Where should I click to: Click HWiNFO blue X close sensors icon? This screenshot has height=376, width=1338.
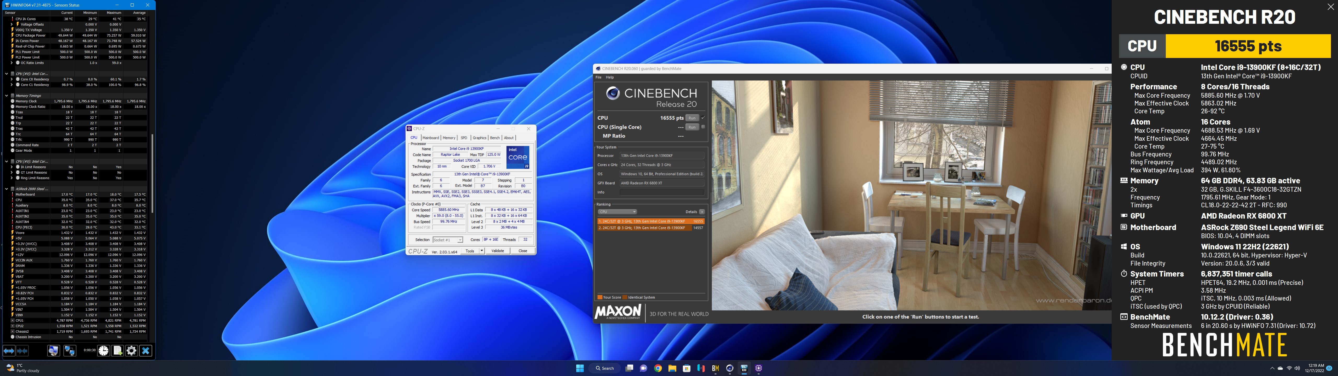(x=146, y=351)
